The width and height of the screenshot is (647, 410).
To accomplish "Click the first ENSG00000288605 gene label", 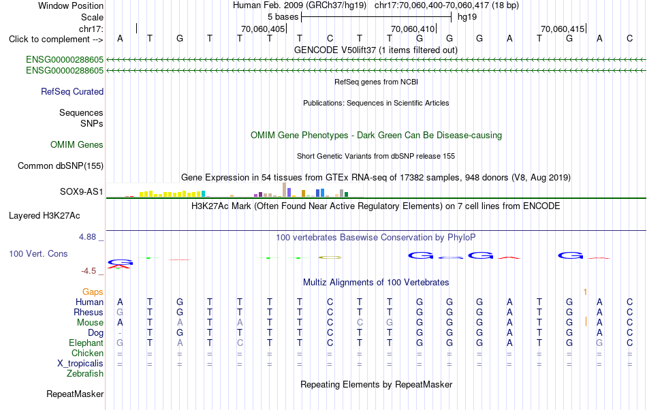I will click(65, 59).
